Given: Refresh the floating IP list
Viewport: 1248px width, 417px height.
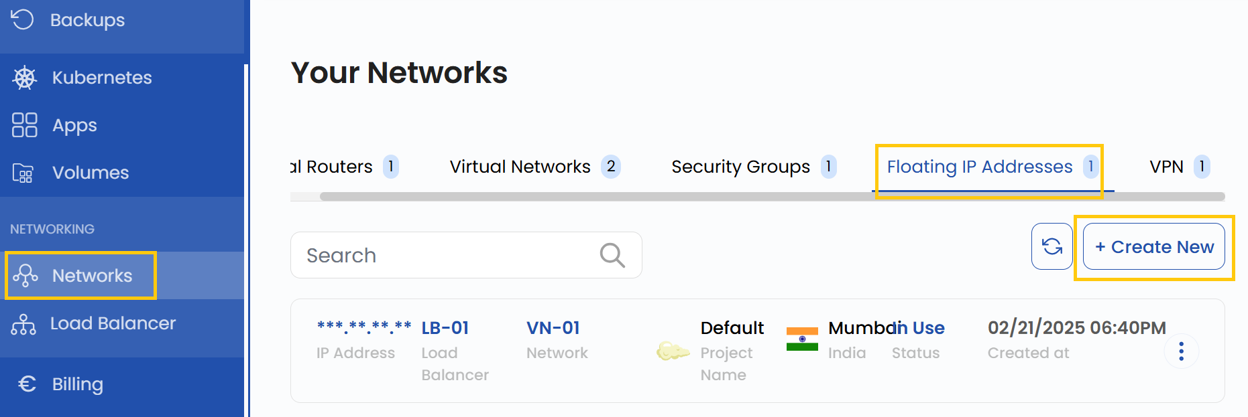Looking at the screenshot, I should tap(1051, 246).
